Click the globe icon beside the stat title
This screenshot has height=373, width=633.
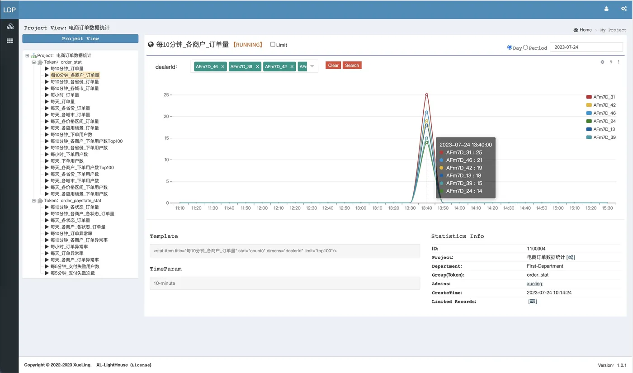pyautogui.click(x=151, y=45)
